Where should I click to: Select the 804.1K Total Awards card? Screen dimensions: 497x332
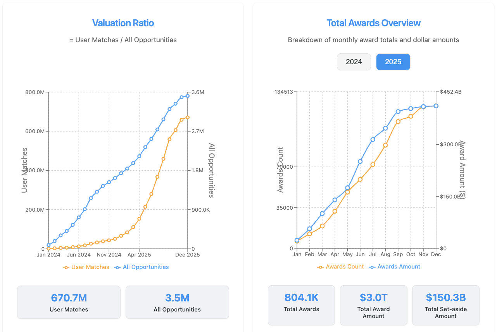click(301, 305)
